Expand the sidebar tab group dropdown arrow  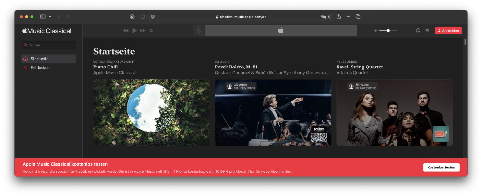coord(50,17)
